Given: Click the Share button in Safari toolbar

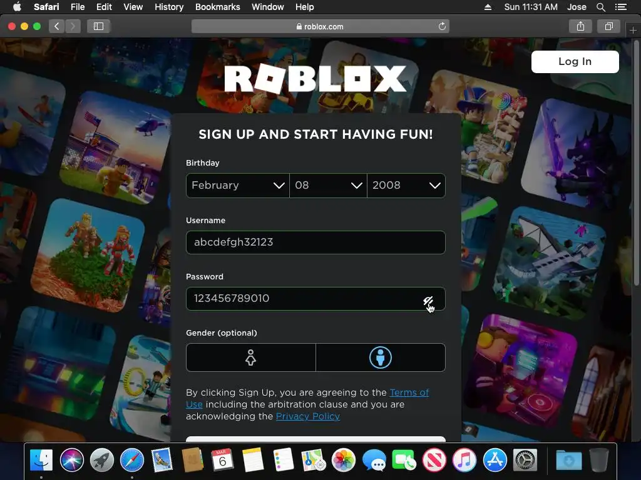Looking at the screenshot, I should point(580,26).
